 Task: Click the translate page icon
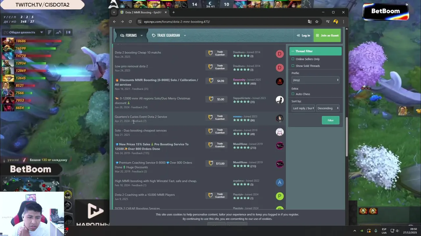(x=310, y=22)
